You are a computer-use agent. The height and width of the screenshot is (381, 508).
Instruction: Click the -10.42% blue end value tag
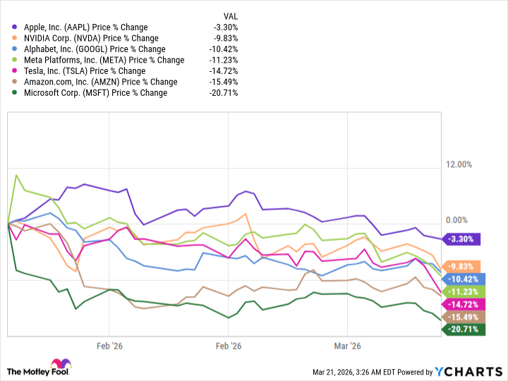point(463,279)
